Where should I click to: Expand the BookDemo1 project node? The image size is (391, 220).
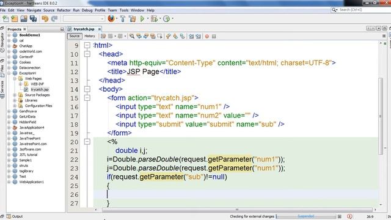pyautogui.click(x=9, y=35)
